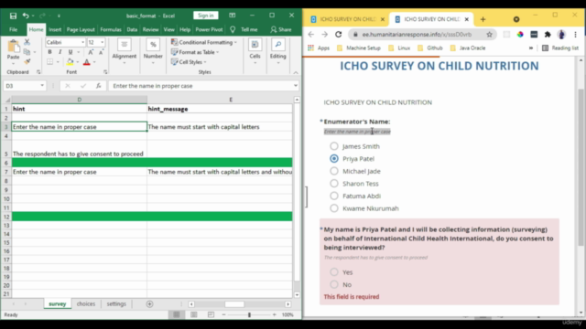Click the Insert Function fx icon

(98, 86)
